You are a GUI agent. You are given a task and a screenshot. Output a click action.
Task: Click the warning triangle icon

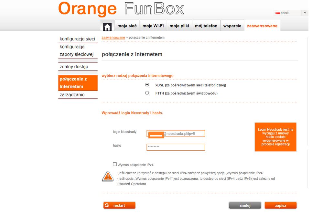[108, 176]
